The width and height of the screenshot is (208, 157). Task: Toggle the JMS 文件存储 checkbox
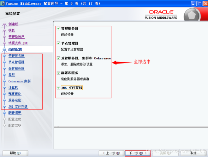(x=58, y=88)
